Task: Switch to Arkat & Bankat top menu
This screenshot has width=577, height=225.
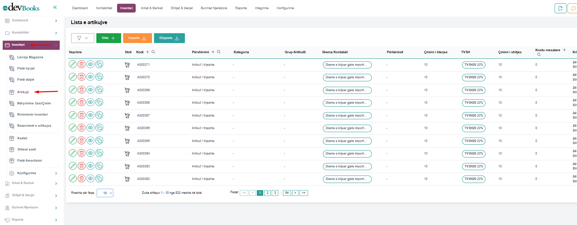Action: click(152, 8)
